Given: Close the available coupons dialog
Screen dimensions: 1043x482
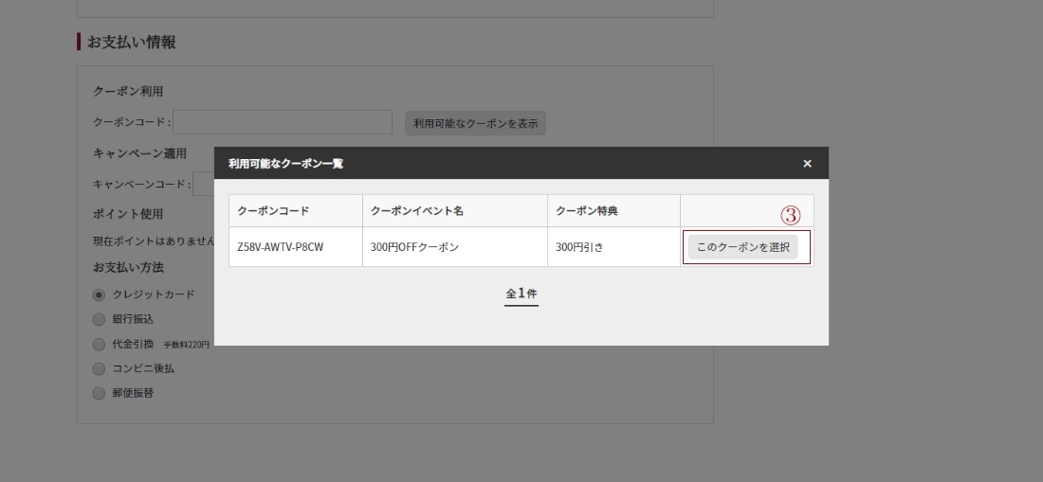Looking at the screenshot, I should click(807, 163).
